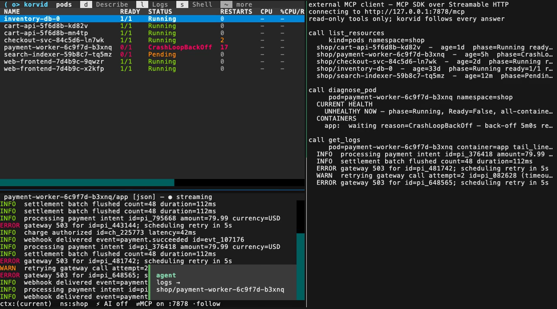Click the ctx:(current) status bar entry
This screenshot has height=309, width=557.
tap(26, 304)
